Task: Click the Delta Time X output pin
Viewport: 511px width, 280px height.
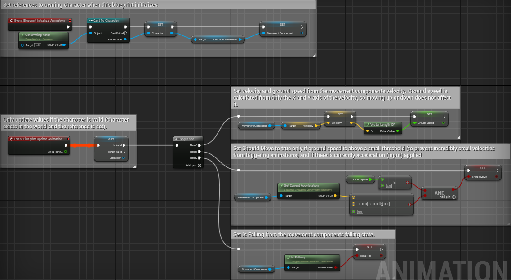Action: pos(66,152)
